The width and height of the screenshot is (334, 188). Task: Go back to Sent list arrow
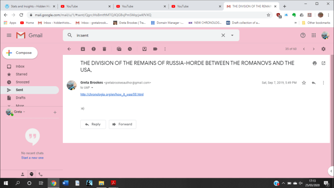pyautogui.click(x=69, y=49)
